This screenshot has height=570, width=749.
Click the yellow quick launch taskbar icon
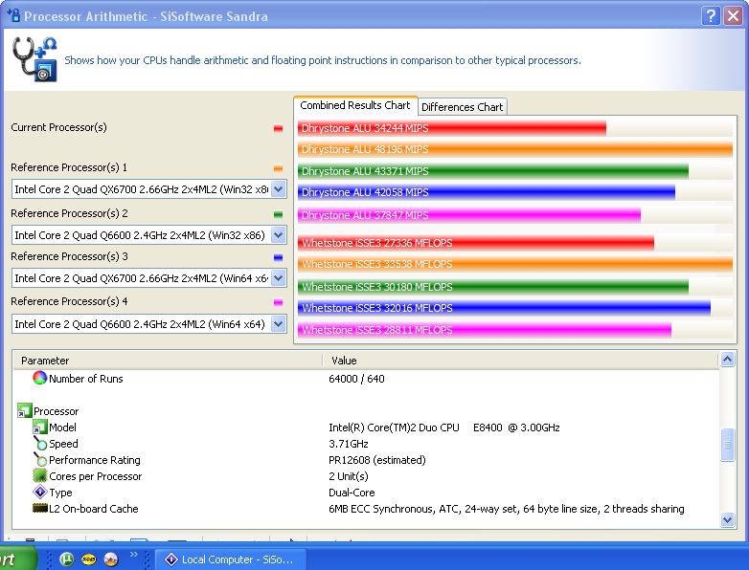point(89,559)
